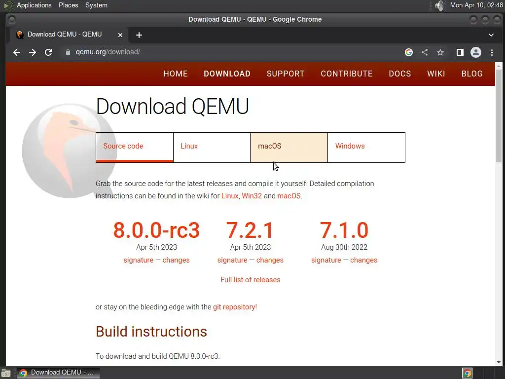This screenshot has width=505, height=379.
Task: Bookmark this page with the star icon
Action: (x=440, y=52)
